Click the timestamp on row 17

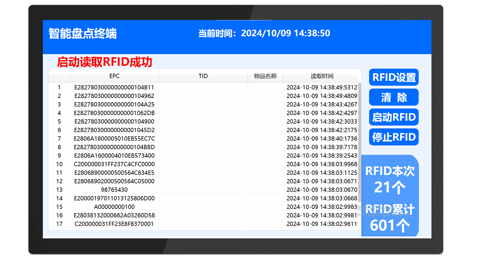click(322, 224)
